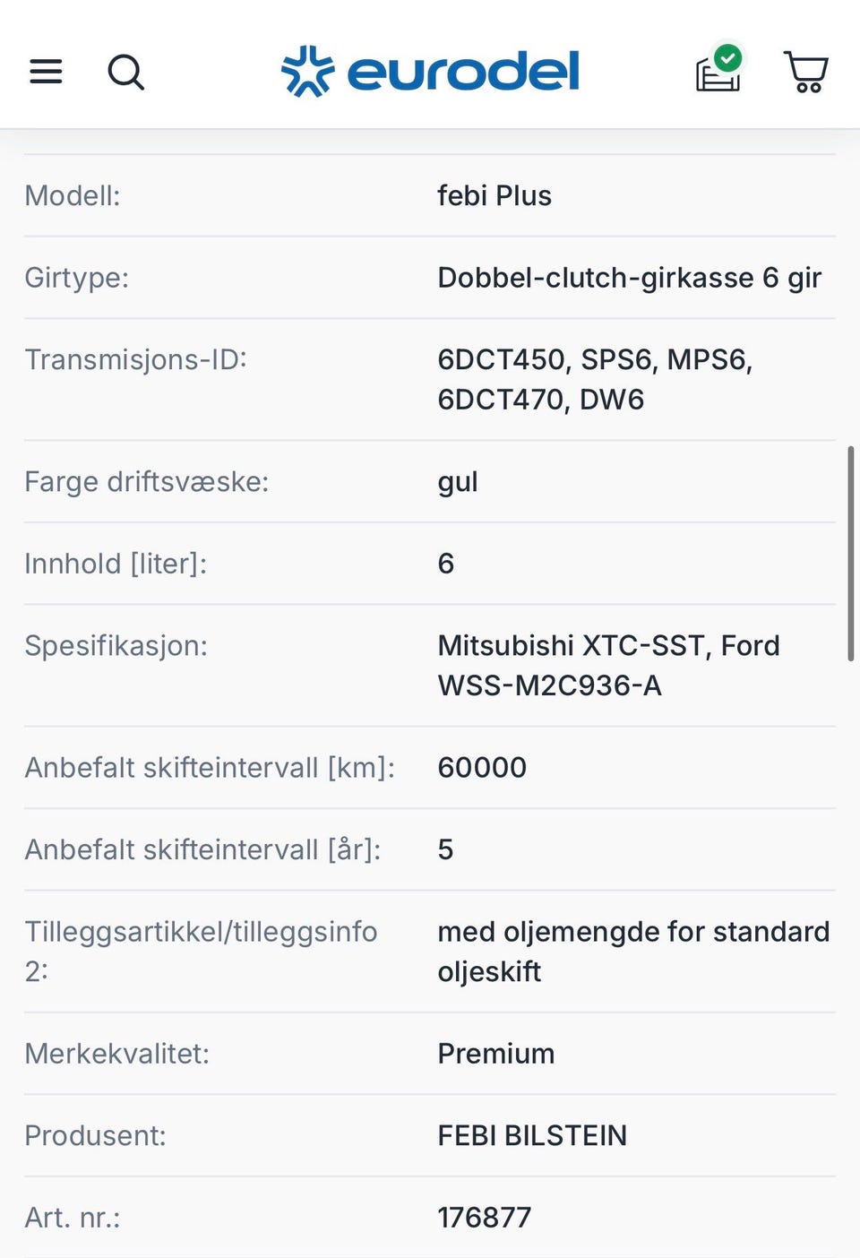This screenshot has height=1258, width=860.
Task: Click the FEBI BILSTEIN producer value
Action: [x=532, y=1135]
